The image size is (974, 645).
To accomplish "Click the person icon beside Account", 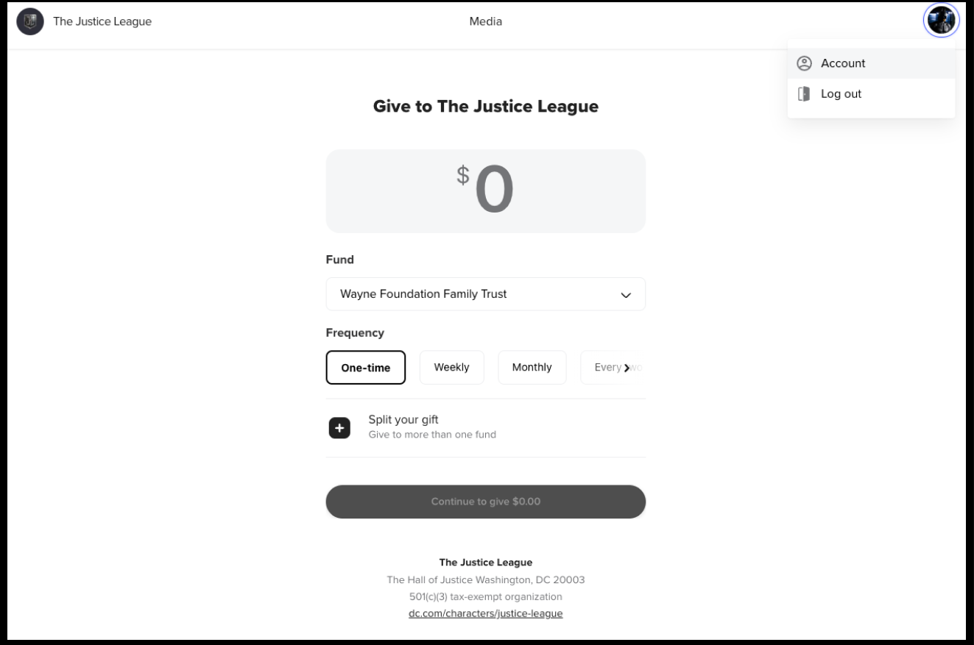I will click(804, 63).
